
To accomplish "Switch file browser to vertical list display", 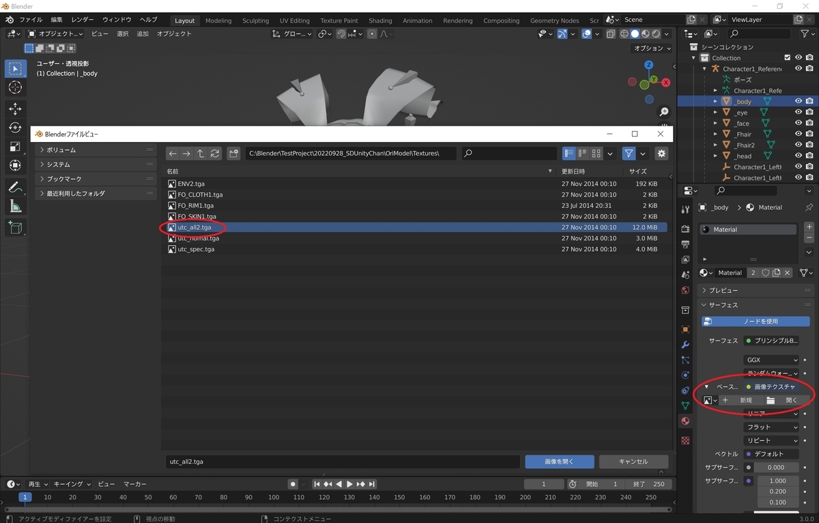I will (x=569, y=154).
